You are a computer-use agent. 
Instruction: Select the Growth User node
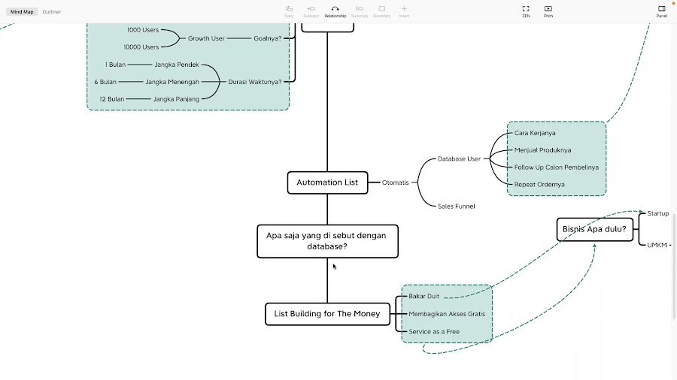206,38
